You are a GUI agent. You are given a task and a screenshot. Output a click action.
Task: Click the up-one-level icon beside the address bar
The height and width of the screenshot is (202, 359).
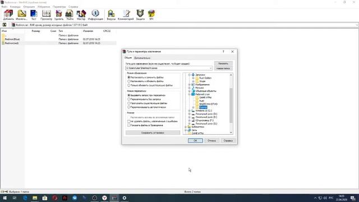pos(4,25)
